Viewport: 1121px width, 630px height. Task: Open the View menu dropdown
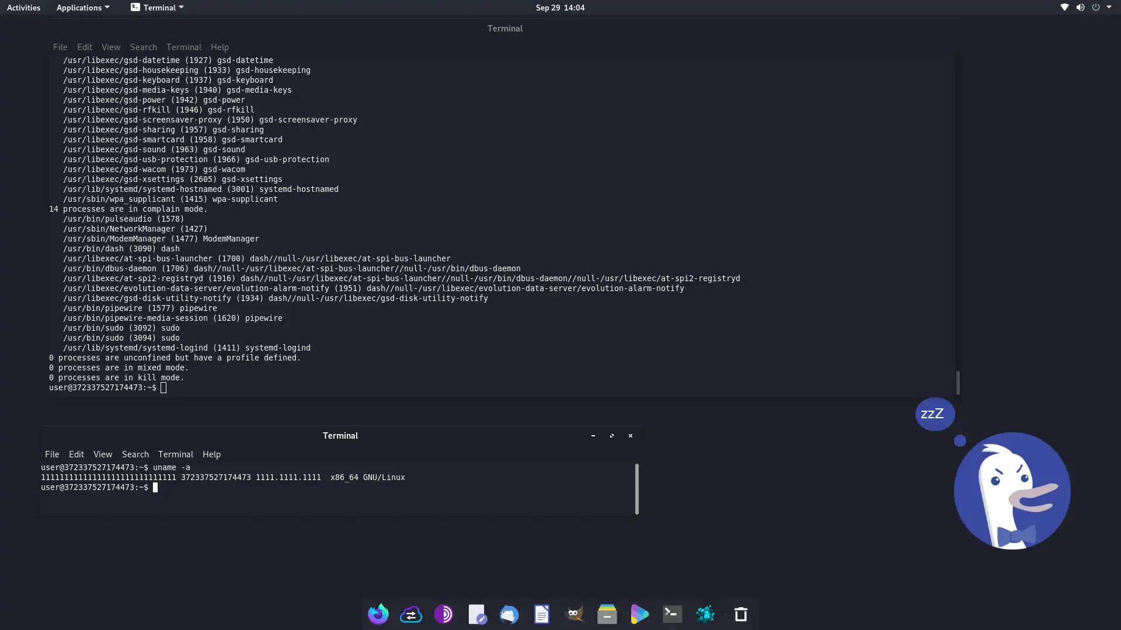pyautogui.click(x=102, y=454)
